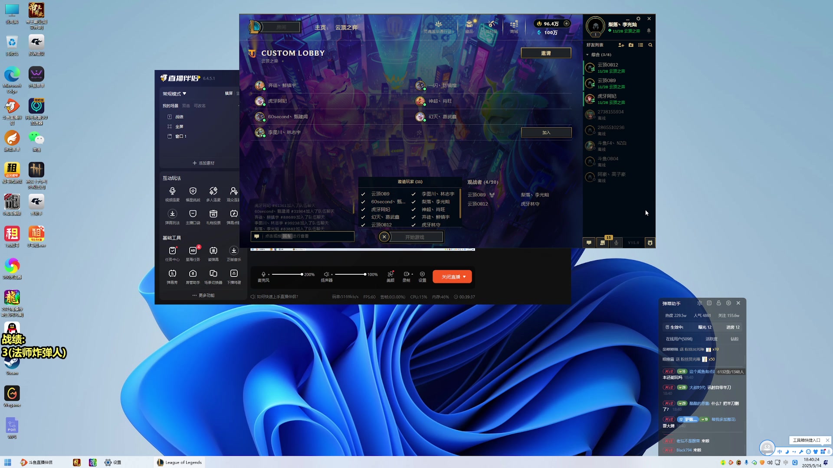Open League 藏品 collection icon
This screenshot has width=833, height=468.
pos(469,26)
